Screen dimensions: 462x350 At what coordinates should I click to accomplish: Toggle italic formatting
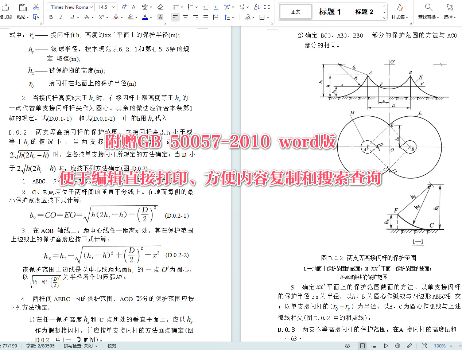pos(61,17)
